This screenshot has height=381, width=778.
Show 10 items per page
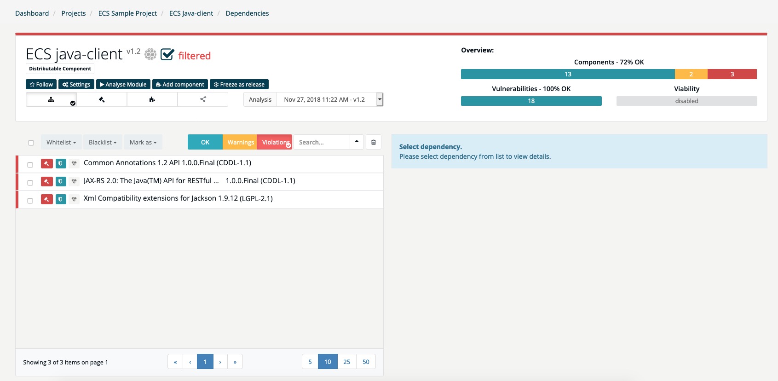coord(328,362)
